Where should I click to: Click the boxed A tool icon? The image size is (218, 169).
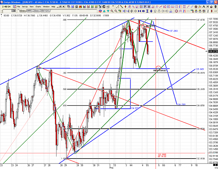pos(149,7)
